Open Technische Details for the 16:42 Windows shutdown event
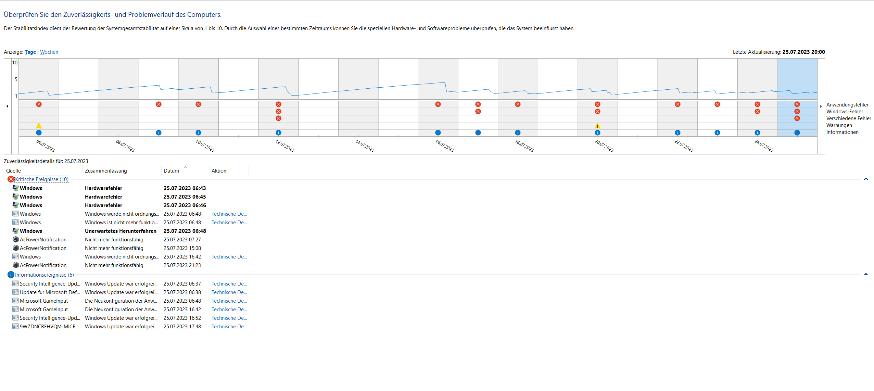The width and height of the screenshot is (874, 391). click(x=229, y=257)
